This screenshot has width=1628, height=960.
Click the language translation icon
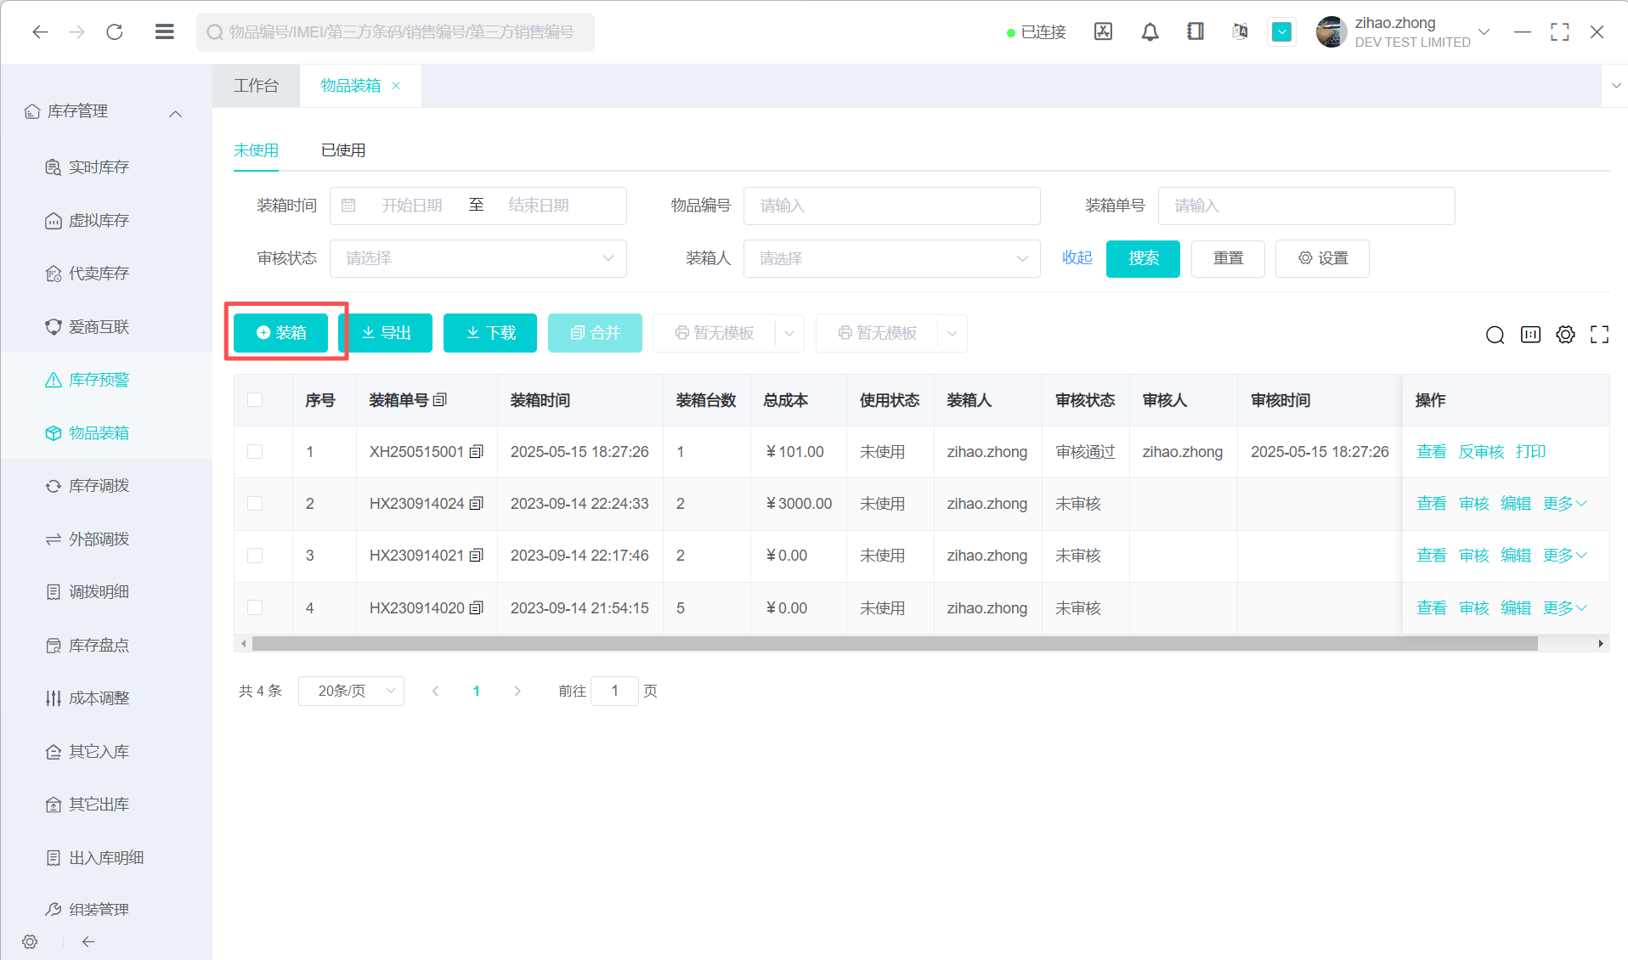1240,32
